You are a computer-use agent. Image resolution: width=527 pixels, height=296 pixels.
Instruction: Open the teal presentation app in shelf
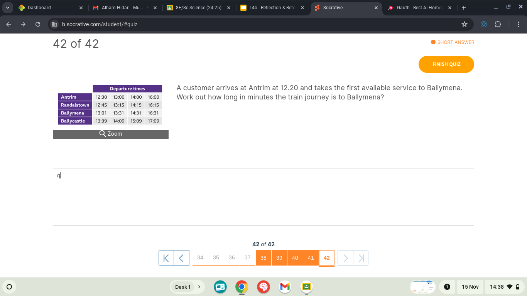coord(220,287)
